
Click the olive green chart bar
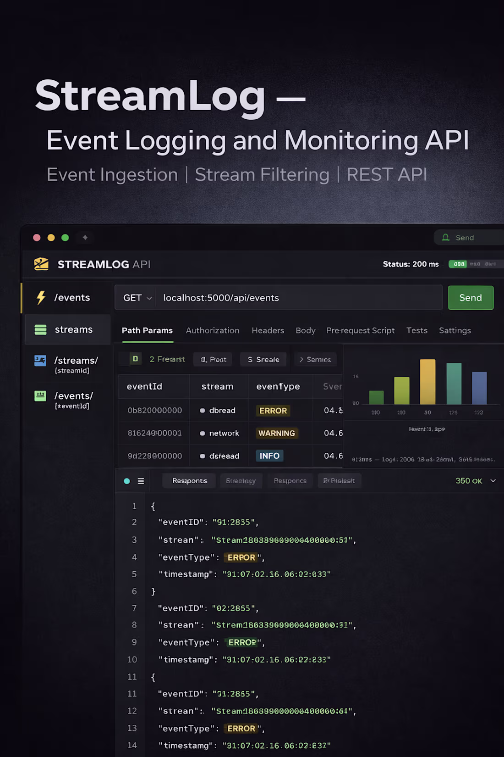tap(402, 390)
